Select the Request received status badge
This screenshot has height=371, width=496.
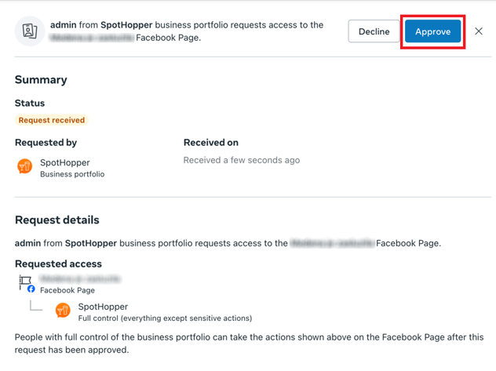click(52, 120)
